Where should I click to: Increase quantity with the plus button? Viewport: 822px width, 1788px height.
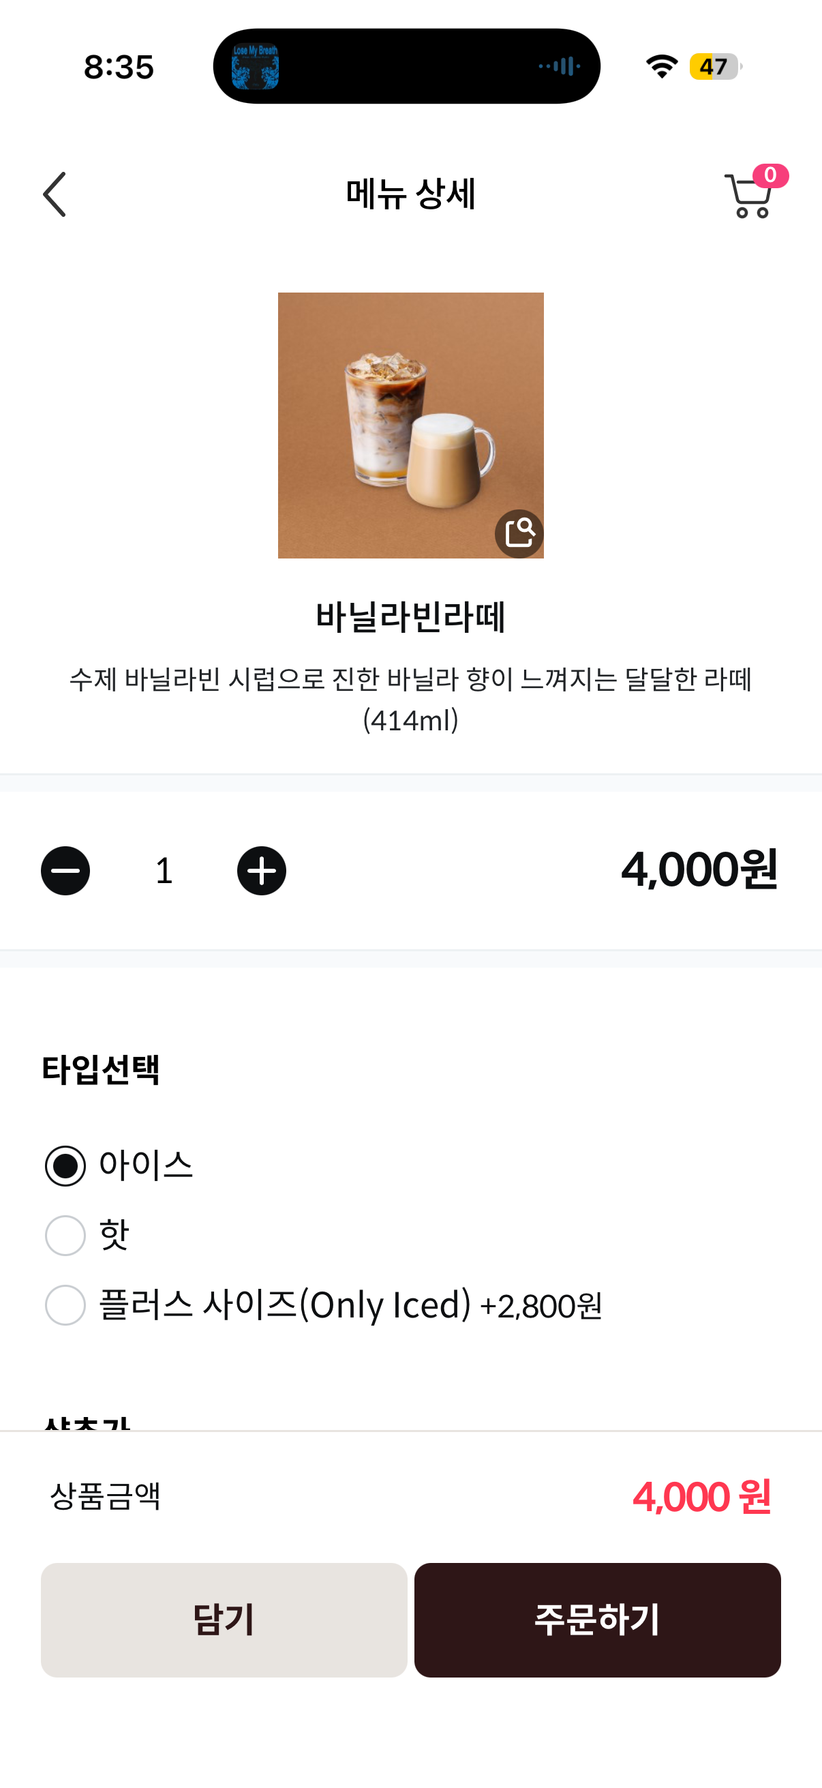(x=262, y=870)
